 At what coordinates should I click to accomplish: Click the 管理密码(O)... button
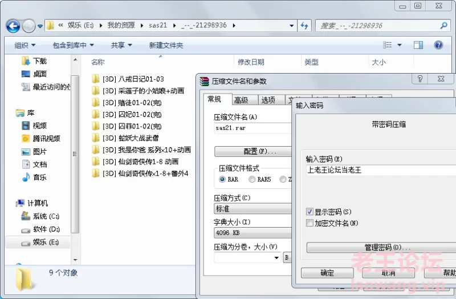pos(381,248)
